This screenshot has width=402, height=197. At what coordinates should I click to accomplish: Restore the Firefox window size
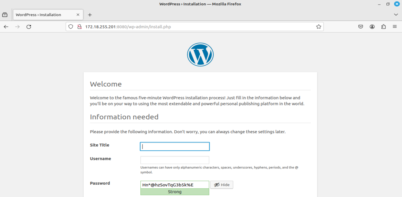[388, 4]
